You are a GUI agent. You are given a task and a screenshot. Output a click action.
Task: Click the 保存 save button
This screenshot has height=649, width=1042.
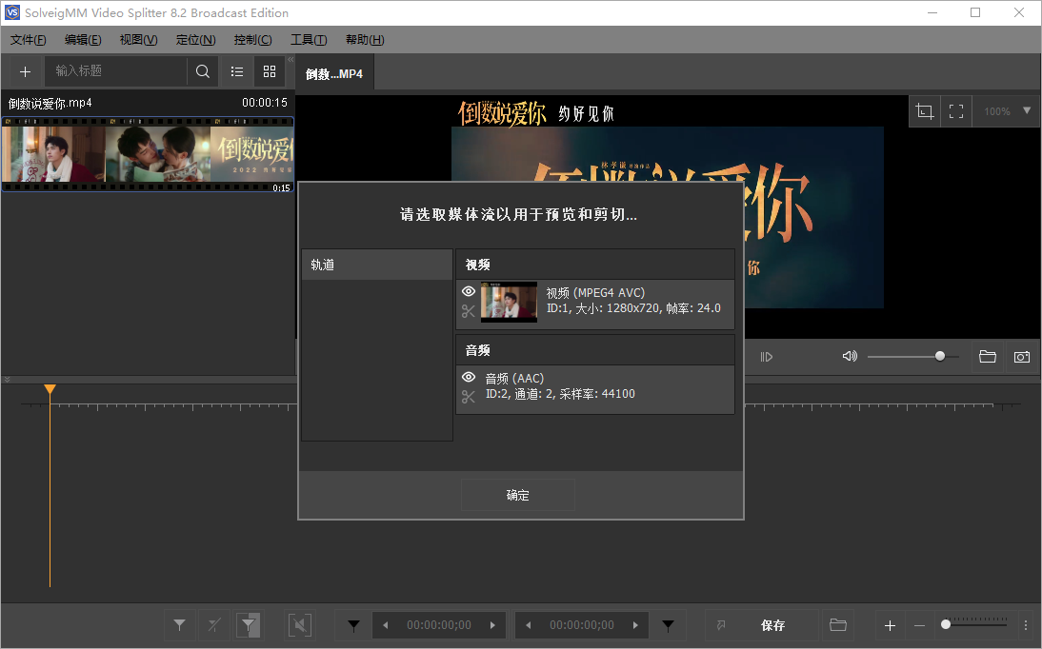pos(772,625)
